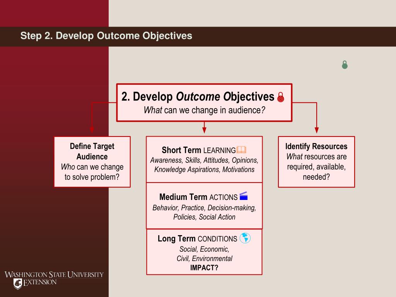Click the red lock icon beside Objectives
The image size is (396, 297).
coord(281,97)
